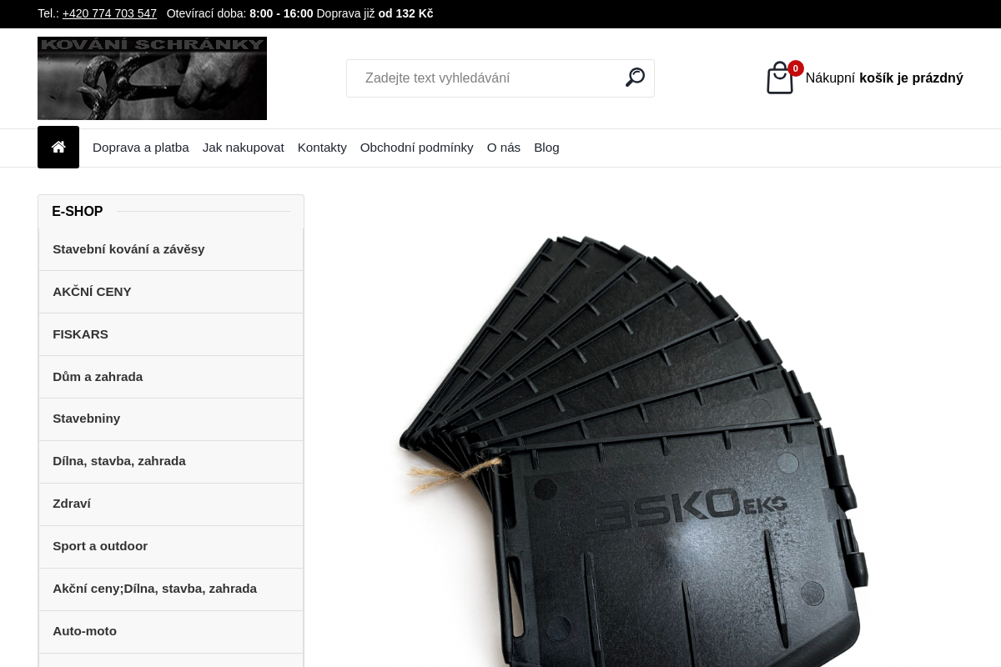Open Jak nakupovat page
Image resolution: width=1001 pixels, height=667 pixels.
[x=244, y=148]
